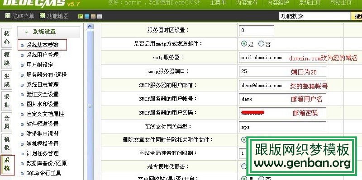Select the gray skin color swatch

pyautogui.click(x=100, y=16)
